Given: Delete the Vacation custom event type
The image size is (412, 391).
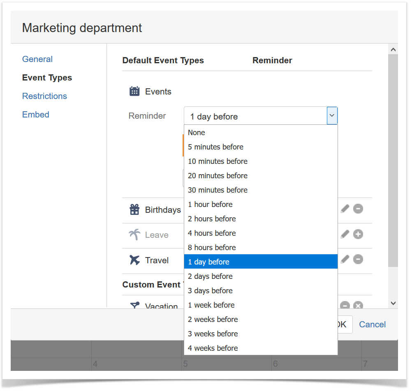Looking at the screenshot, I should pyautogui.click(x=358, y=305).
